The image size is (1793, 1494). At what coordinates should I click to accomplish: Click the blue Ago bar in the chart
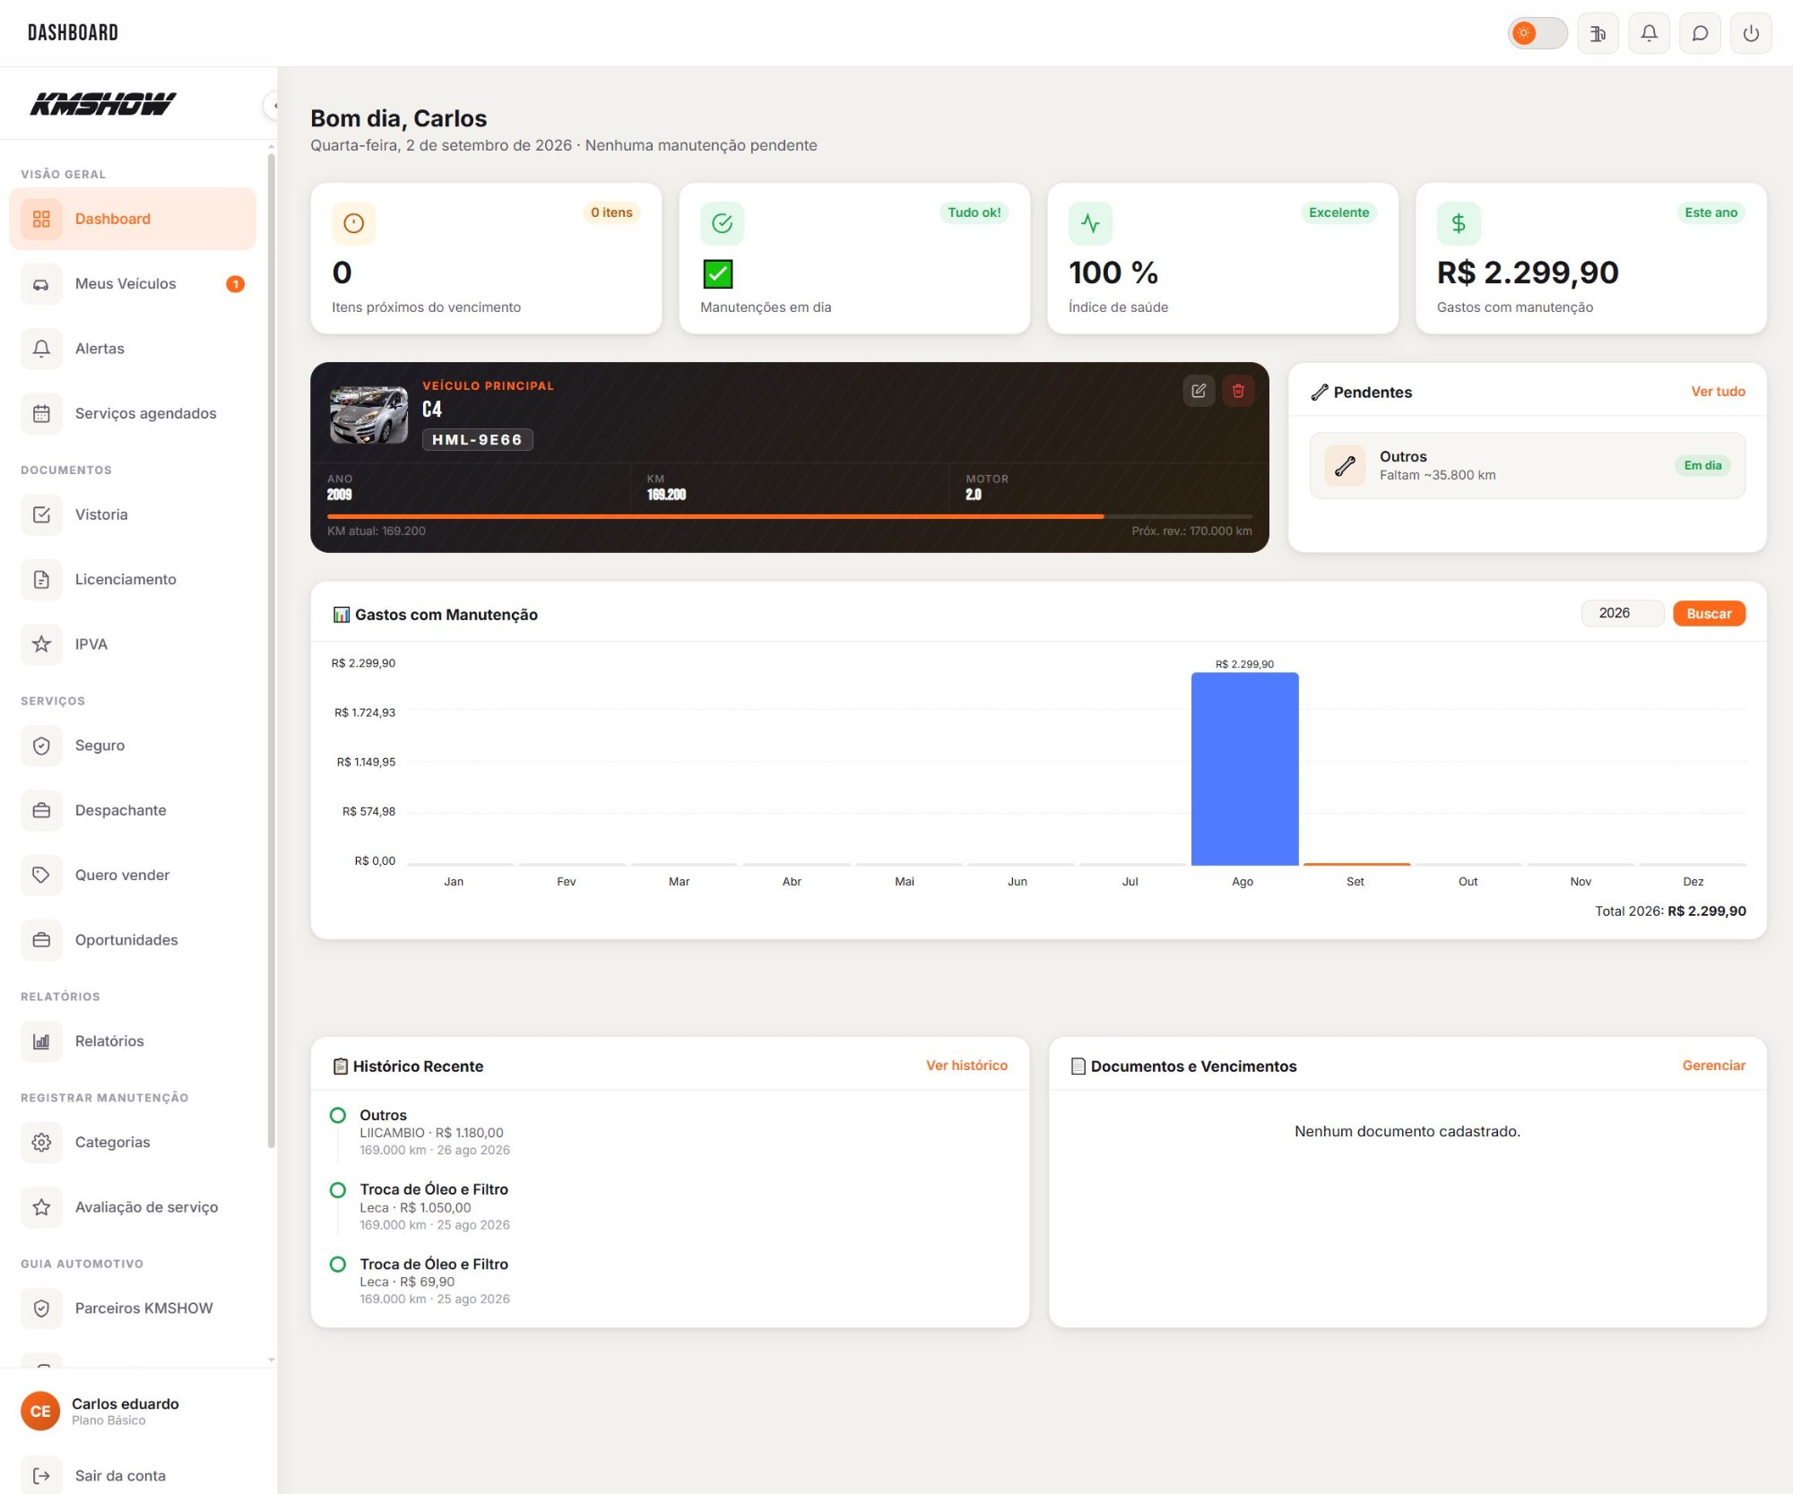click(x=1244, y=769)
